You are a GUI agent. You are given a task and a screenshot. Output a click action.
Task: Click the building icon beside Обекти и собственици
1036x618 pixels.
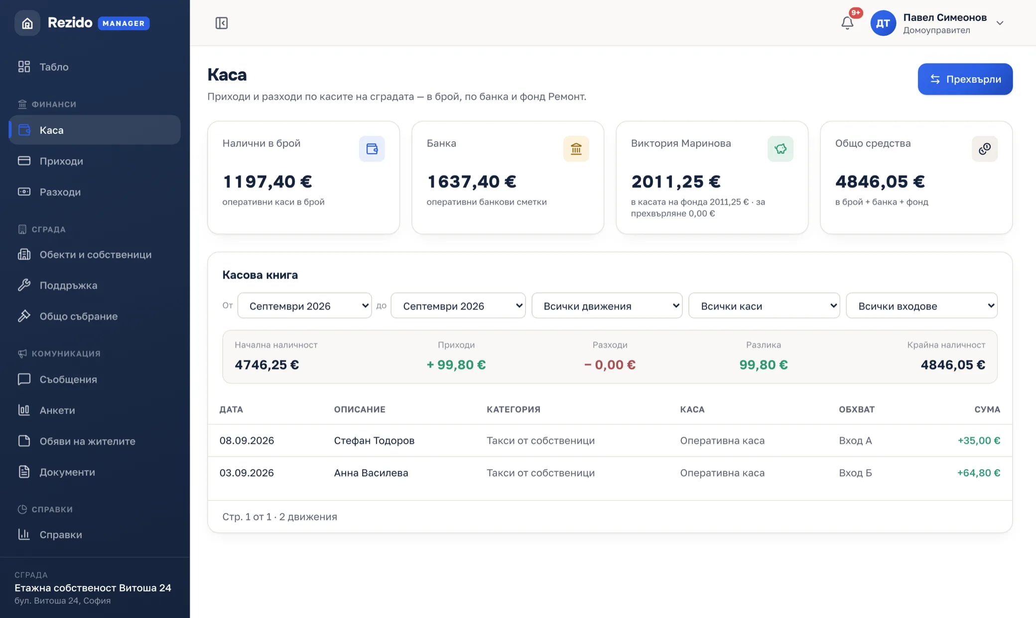(24, 254)
